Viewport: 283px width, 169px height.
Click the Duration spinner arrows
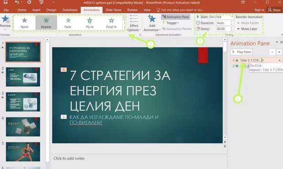[x=231, y=23]
